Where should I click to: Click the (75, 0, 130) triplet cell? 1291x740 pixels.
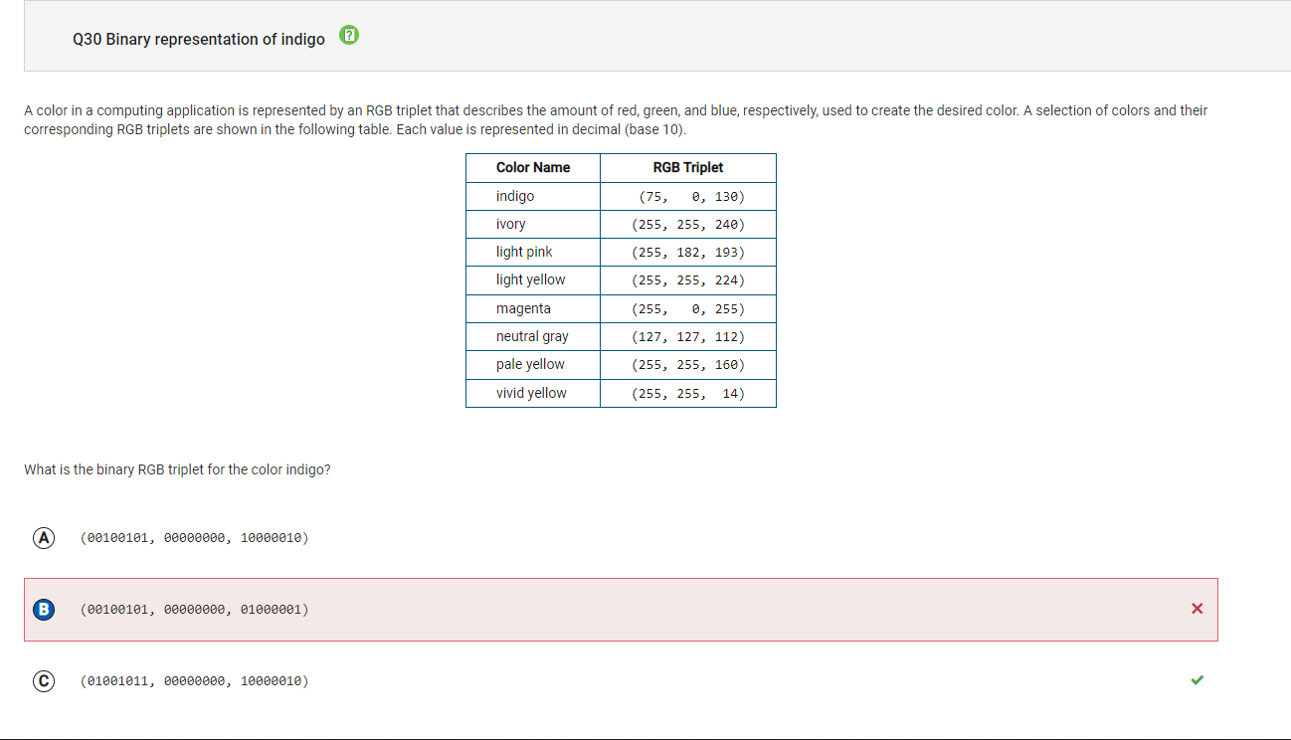[688, 196]
